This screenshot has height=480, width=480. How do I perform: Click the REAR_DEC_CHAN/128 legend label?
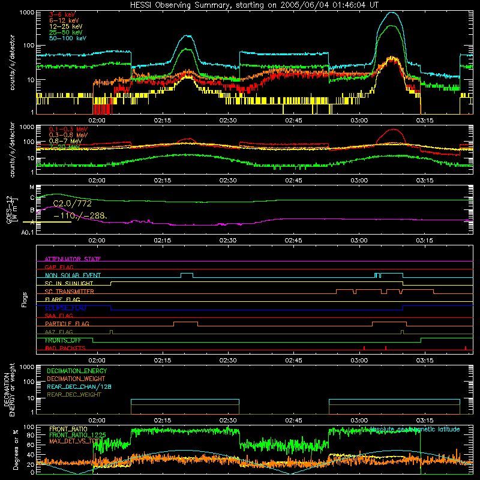(x=79, y=386)
